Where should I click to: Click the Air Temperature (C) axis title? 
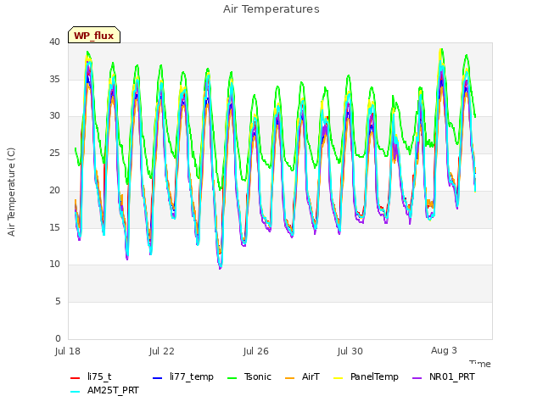tap(11, 192)
